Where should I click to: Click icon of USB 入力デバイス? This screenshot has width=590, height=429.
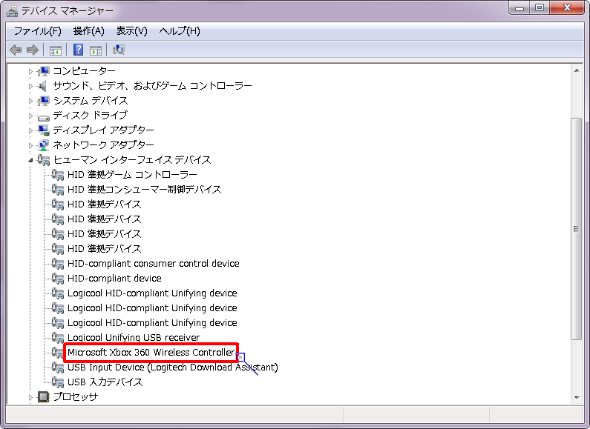(58, 382)
